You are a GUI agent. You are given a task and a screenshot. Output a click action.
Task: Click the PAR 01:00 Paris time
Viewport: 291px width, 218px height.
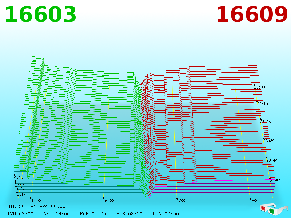coord(93,214)
